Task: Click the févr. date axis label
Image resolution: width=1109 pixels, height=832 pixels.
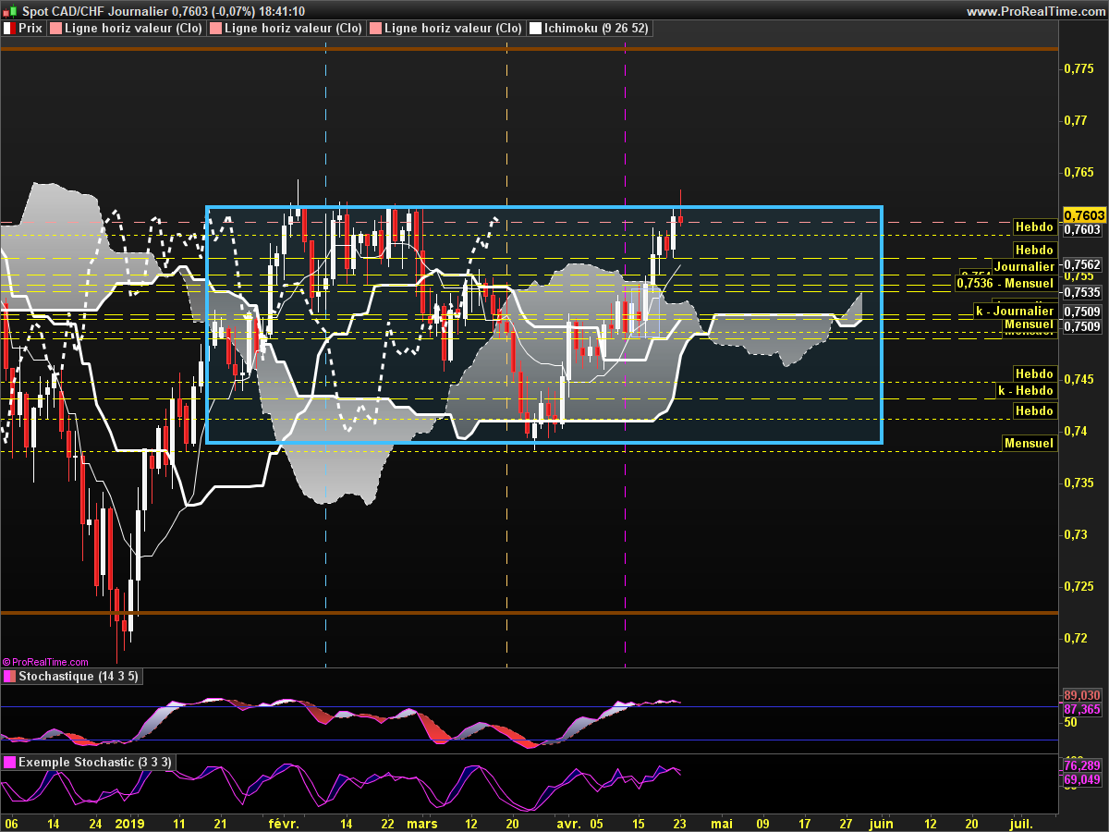Action: coord(284,823)
